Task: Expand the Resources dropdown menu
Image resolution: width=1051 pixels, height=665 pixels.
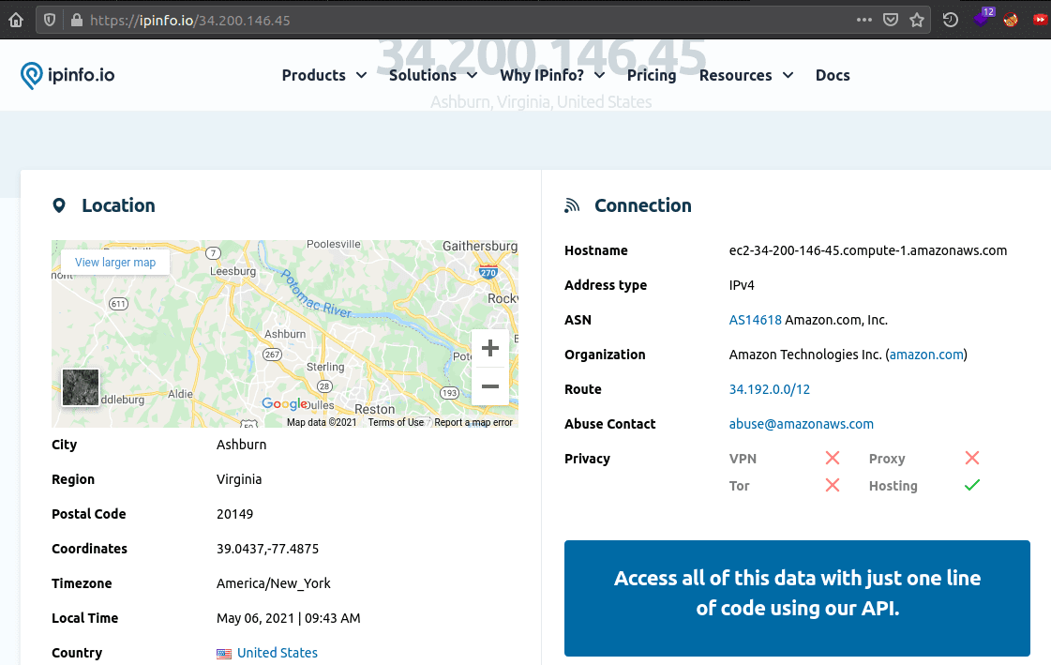Action: [746, 75]
